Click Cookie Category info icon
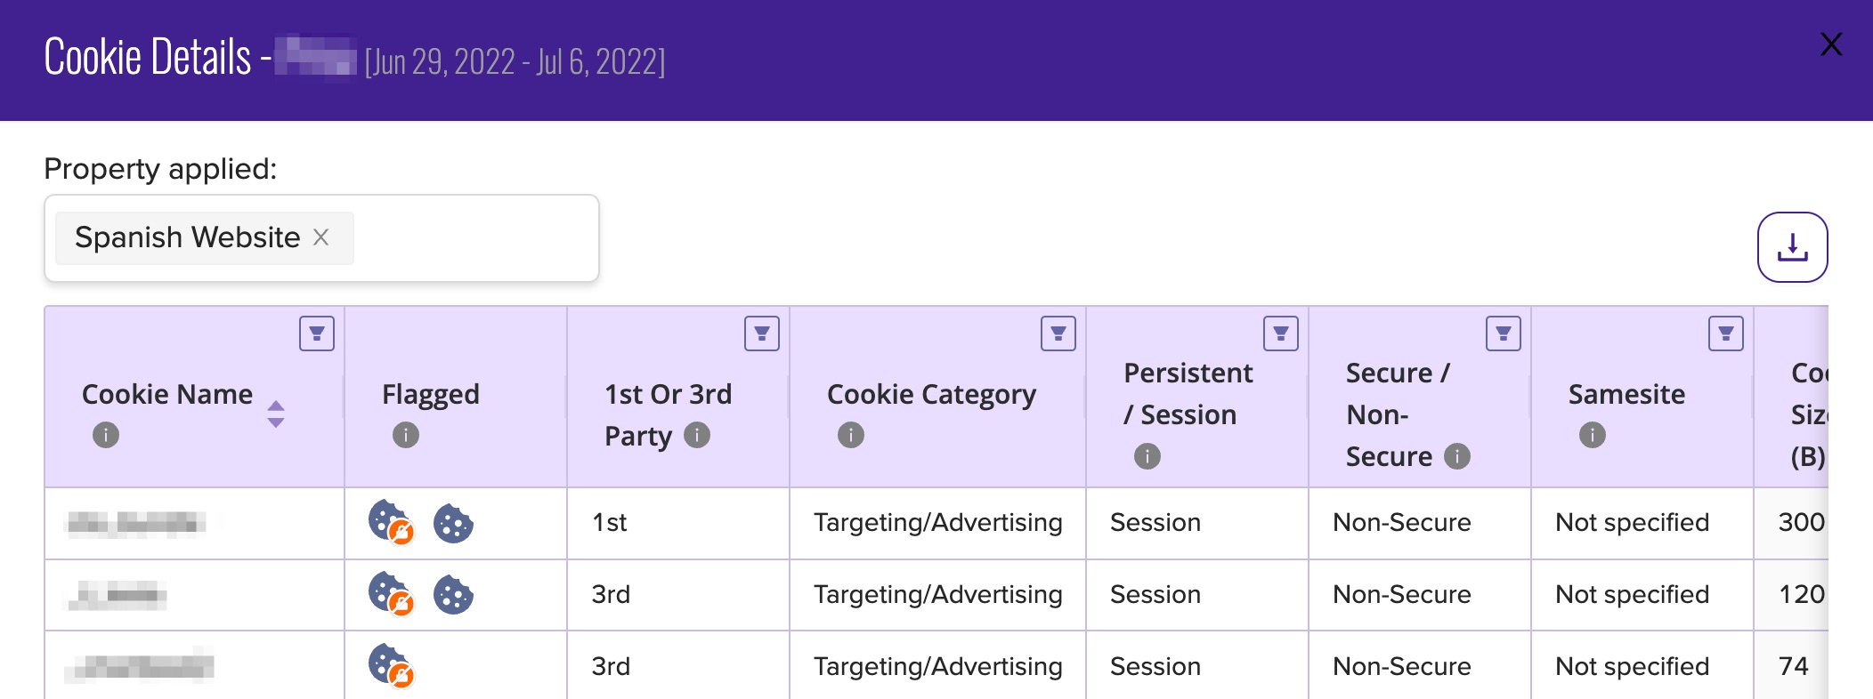This screenshot has height=699, width=1873. [x=851, y=435]
